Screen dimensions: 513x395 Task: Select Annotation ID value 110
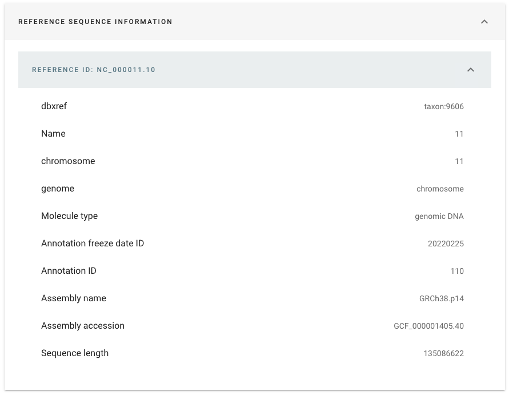point(457,271)
